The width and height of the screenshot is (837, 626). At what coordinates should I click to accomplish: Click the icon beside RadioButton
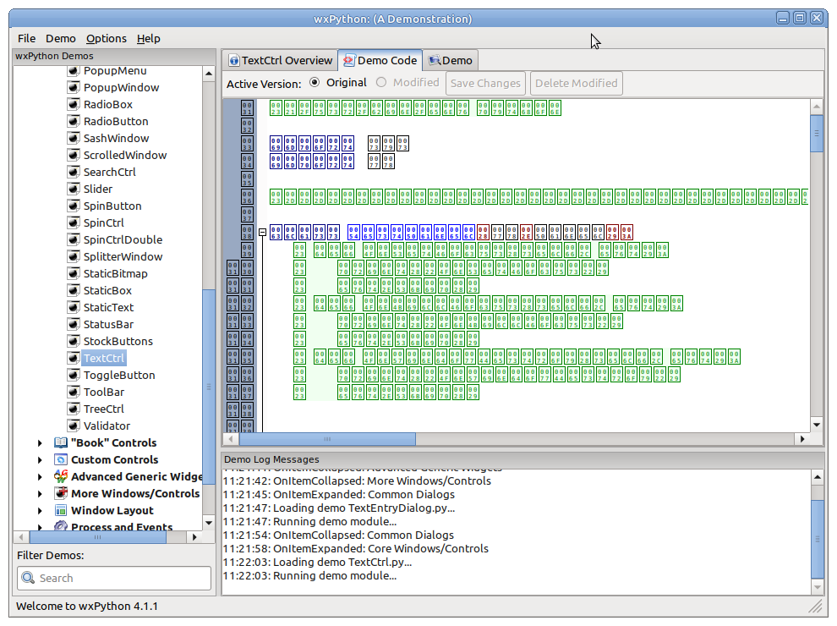(74, 121)
